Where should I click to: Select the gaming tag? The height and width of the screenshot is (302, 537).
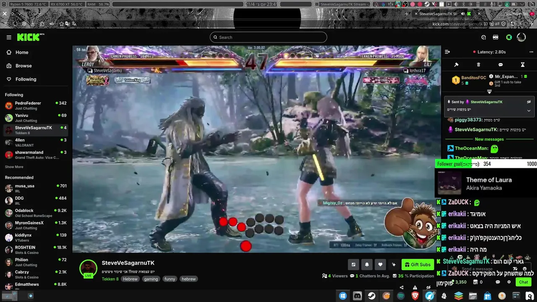tap(151, 279)
